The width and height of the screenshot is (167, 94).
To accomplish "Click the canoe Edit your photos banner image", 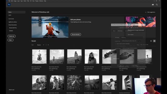I will click(50, 27).
